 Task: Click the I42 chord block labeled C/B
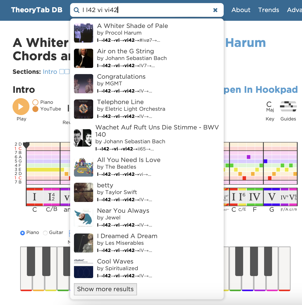[x=51, y=197]
